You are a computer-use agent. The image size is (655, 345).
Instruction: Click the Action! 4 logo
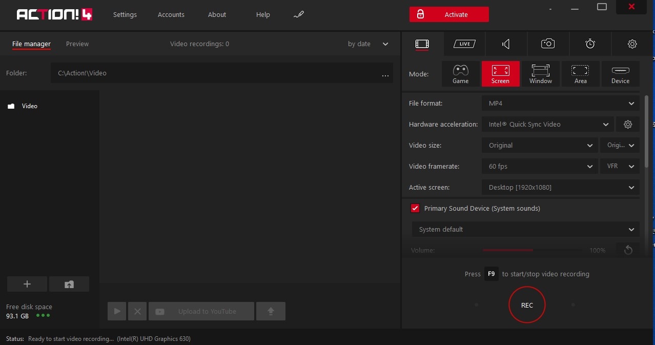55,14
